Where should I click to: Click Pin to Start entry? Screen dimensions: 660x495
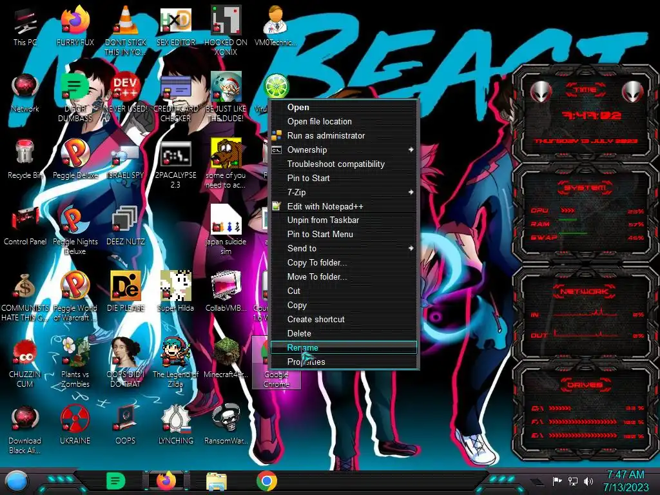pos(344,178)
